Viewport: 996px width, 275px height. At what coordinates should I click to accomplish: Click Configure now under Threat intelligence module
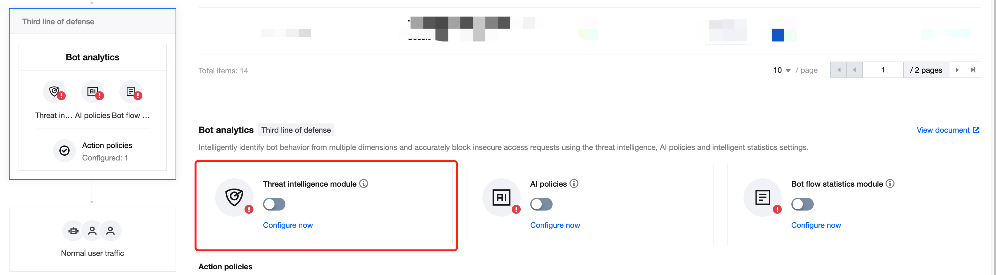point(288,225)
